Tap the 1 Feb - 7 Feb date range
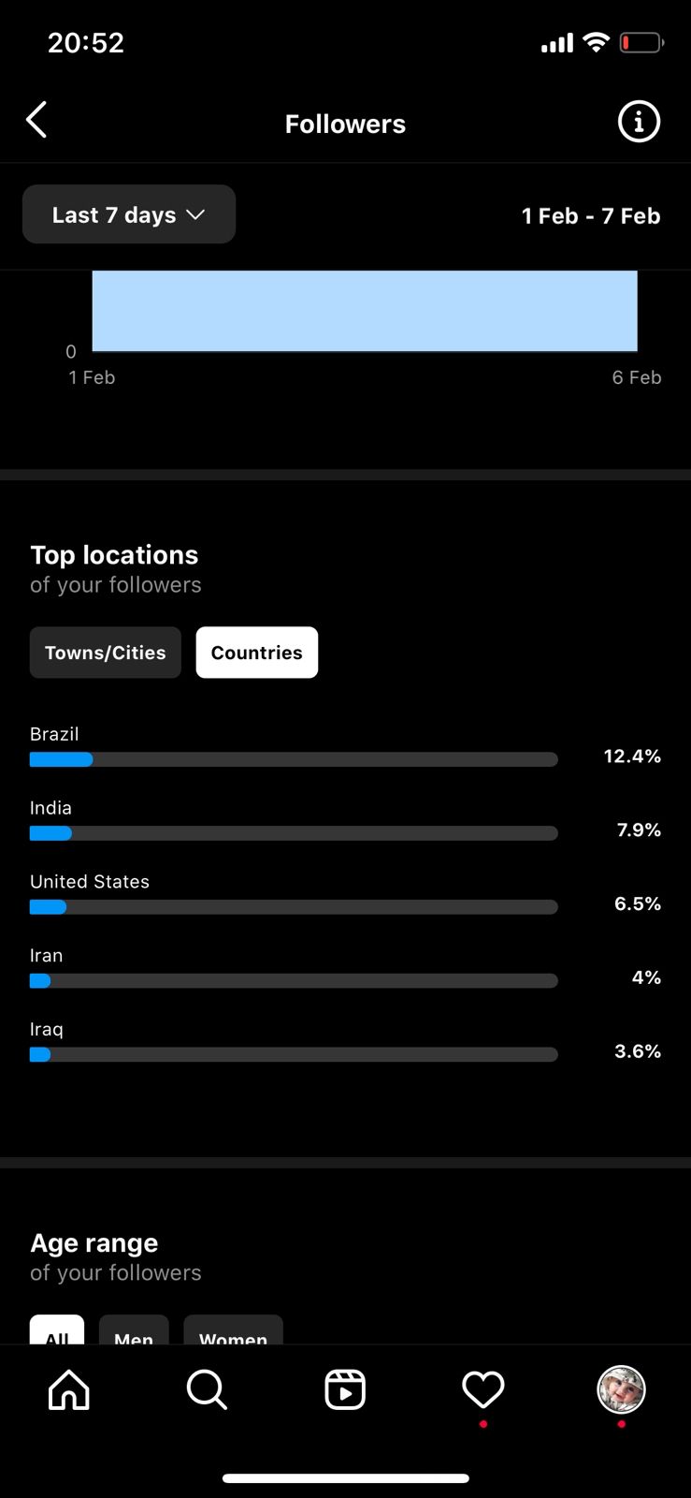The image size is (691, 1498). click(591, 215)
